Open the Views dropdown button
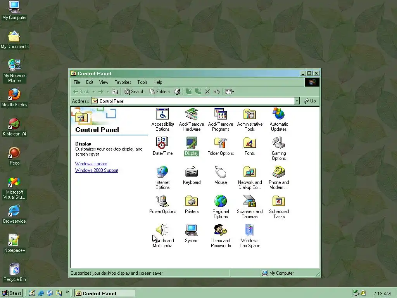 click(x=230, y=92)
